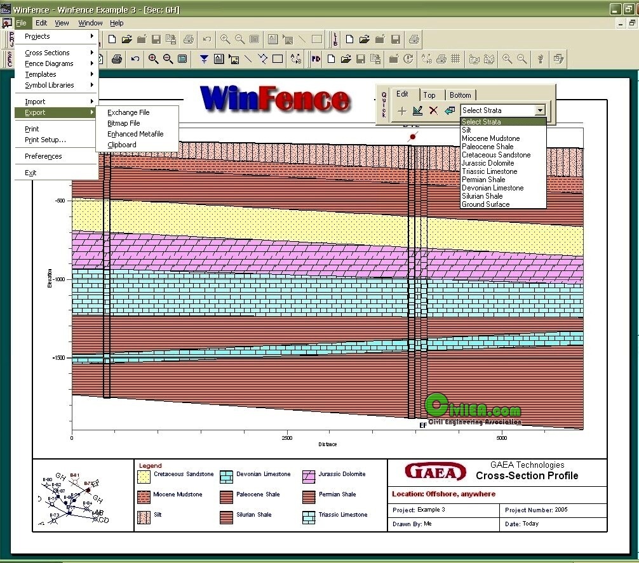639x563 pixels.
Task: Expand the Fence Diagrams submenu
Action: point(57,63)
